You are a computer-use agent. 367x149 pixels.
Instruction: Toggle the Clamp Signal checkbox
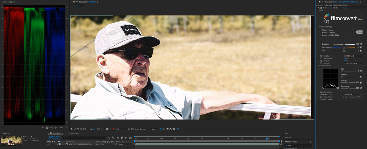point(47,128)
